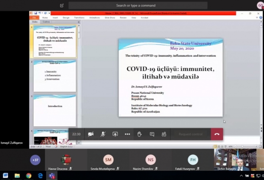Open the Insert ribbon tab
Screen dimensions: 264x180
tap(55, 17)
